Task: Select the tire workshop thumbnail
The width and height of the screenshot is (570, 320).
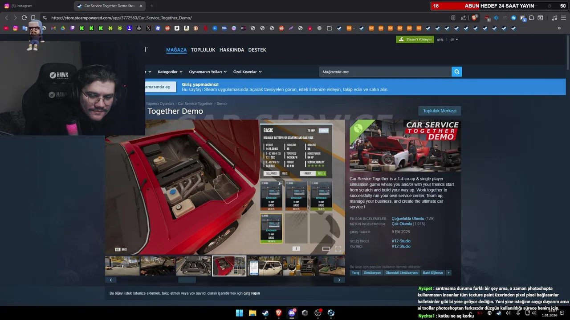Action: click(300, 266)
